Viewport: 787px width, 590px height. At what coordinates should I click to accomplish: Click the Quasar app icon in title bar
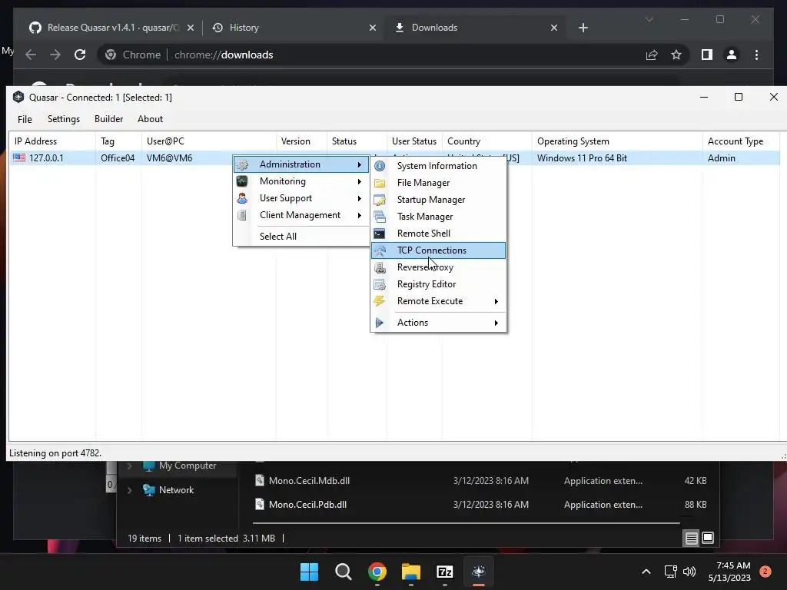[18, 97]
